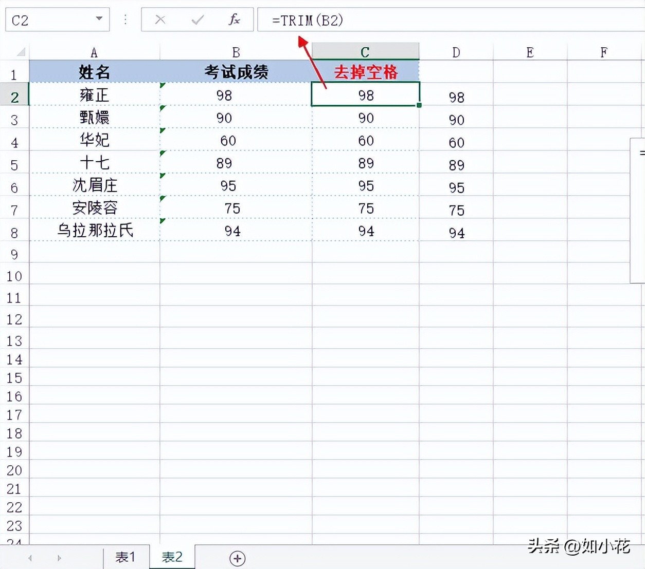
Task: Select column C cell 95
Action: click(366, 185)
